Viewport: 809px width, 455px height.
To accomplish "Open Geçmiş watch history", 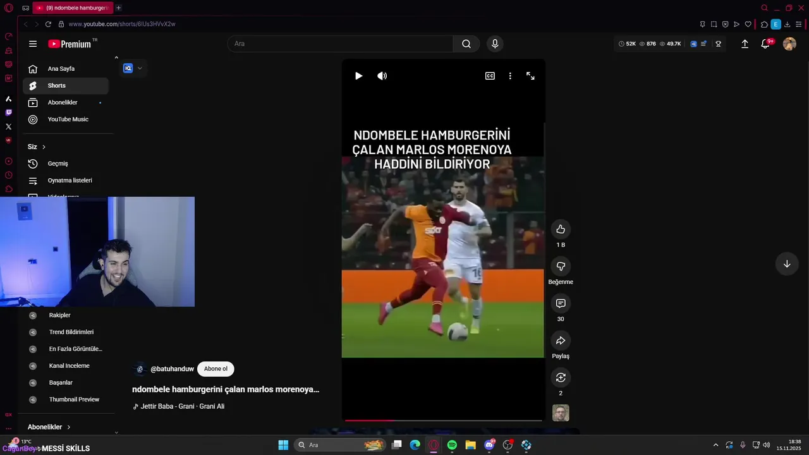I will 66,164.
